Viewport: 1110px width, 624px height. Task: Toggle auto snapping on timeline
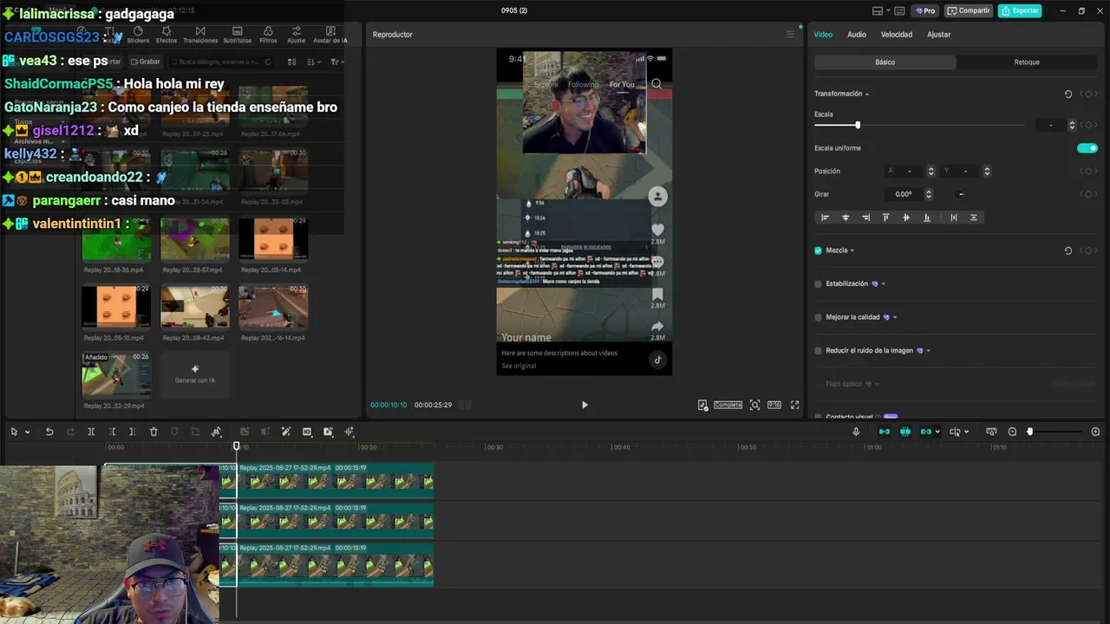pyautogui.click(x=905, y=432)
